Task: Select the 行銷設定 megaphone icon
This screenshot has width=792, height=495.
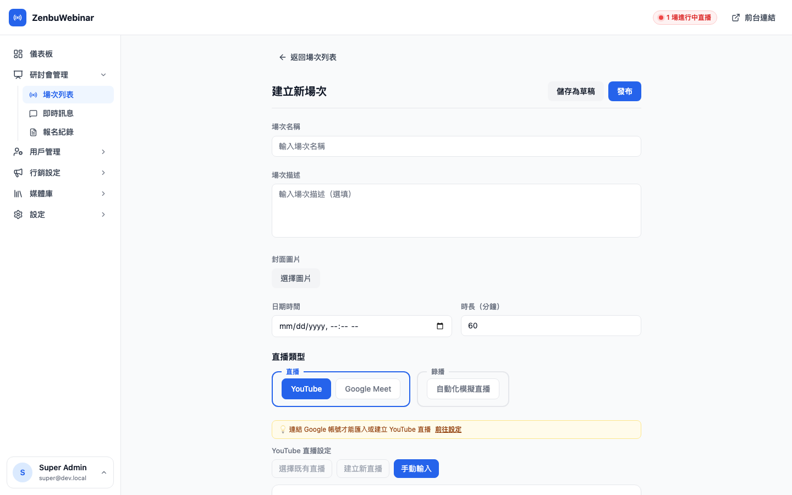Action: point(18,173)
